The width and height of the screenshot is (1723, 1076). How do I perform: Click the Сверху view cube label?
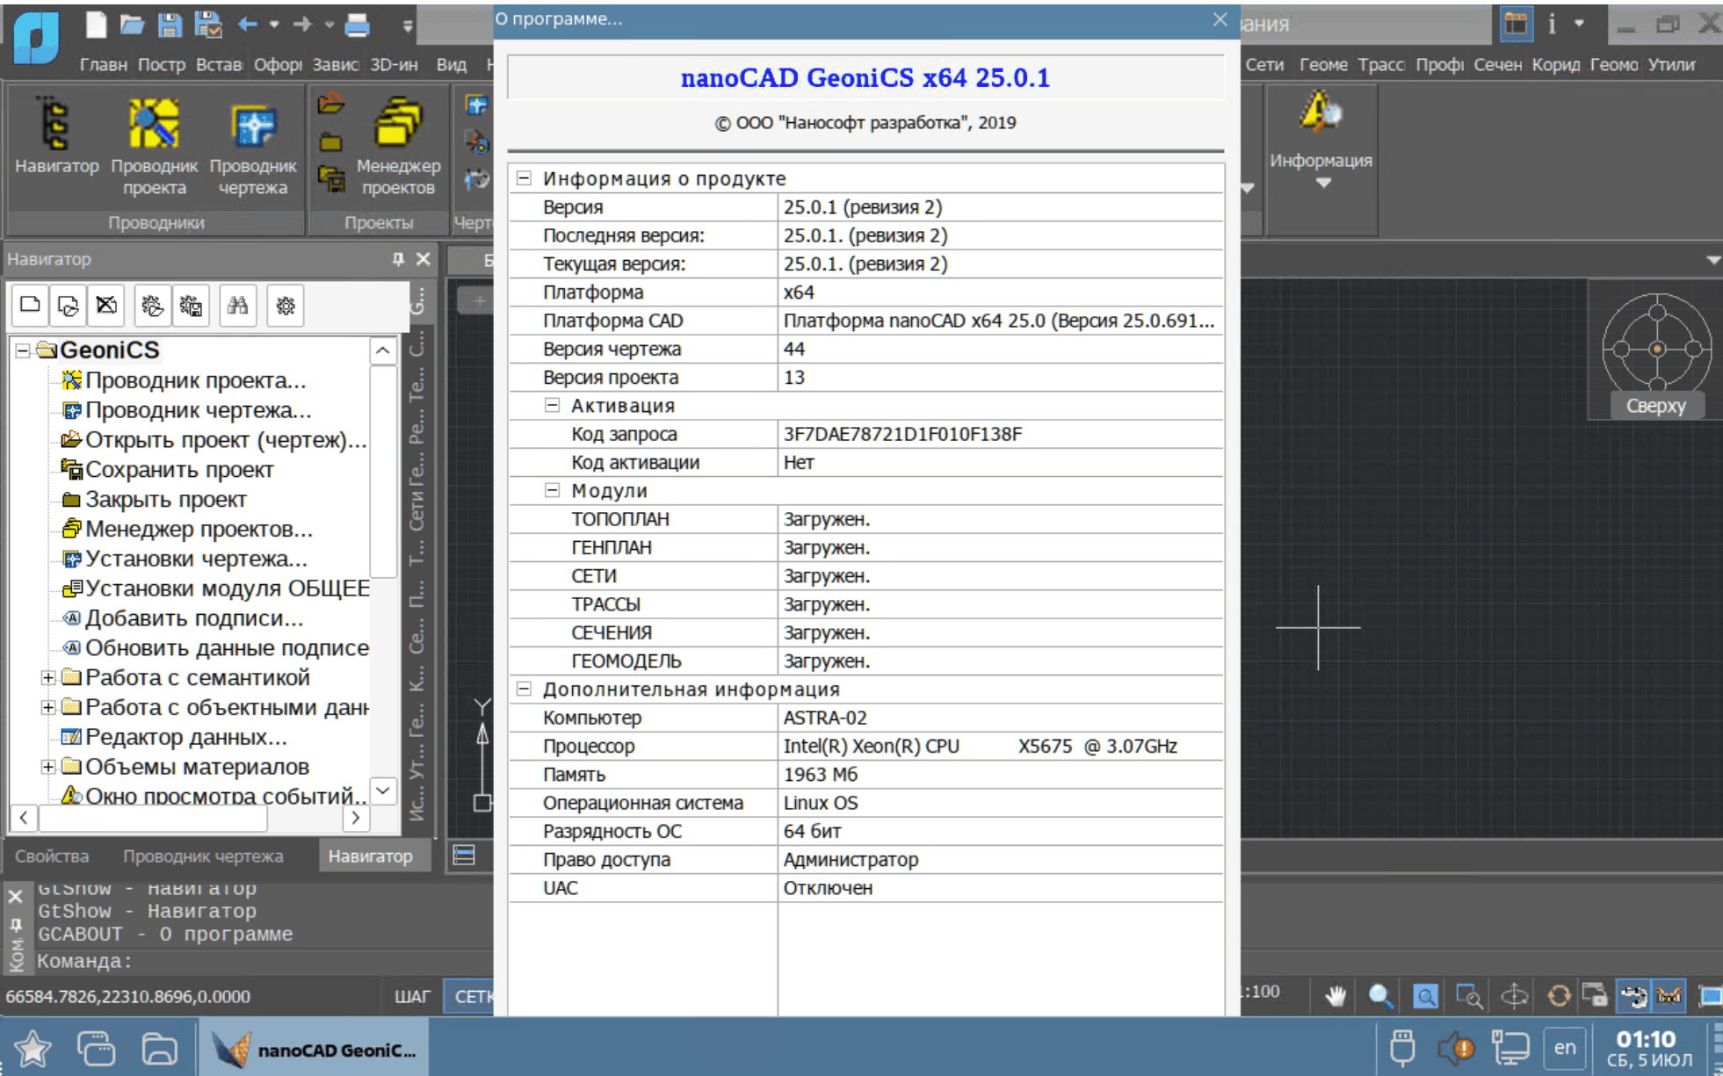point(1655,406)
